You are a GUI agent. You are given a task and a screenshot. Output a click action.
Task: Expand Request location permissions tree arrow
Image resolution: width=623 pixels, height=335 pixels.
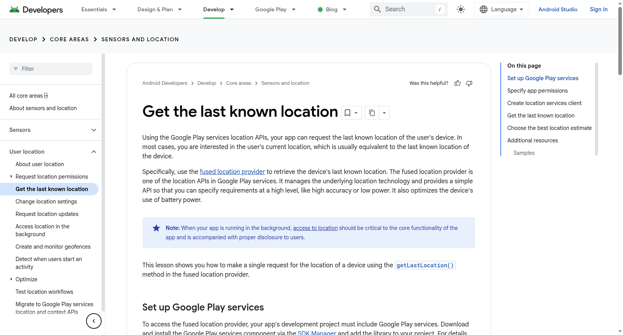tap(11, 177)
